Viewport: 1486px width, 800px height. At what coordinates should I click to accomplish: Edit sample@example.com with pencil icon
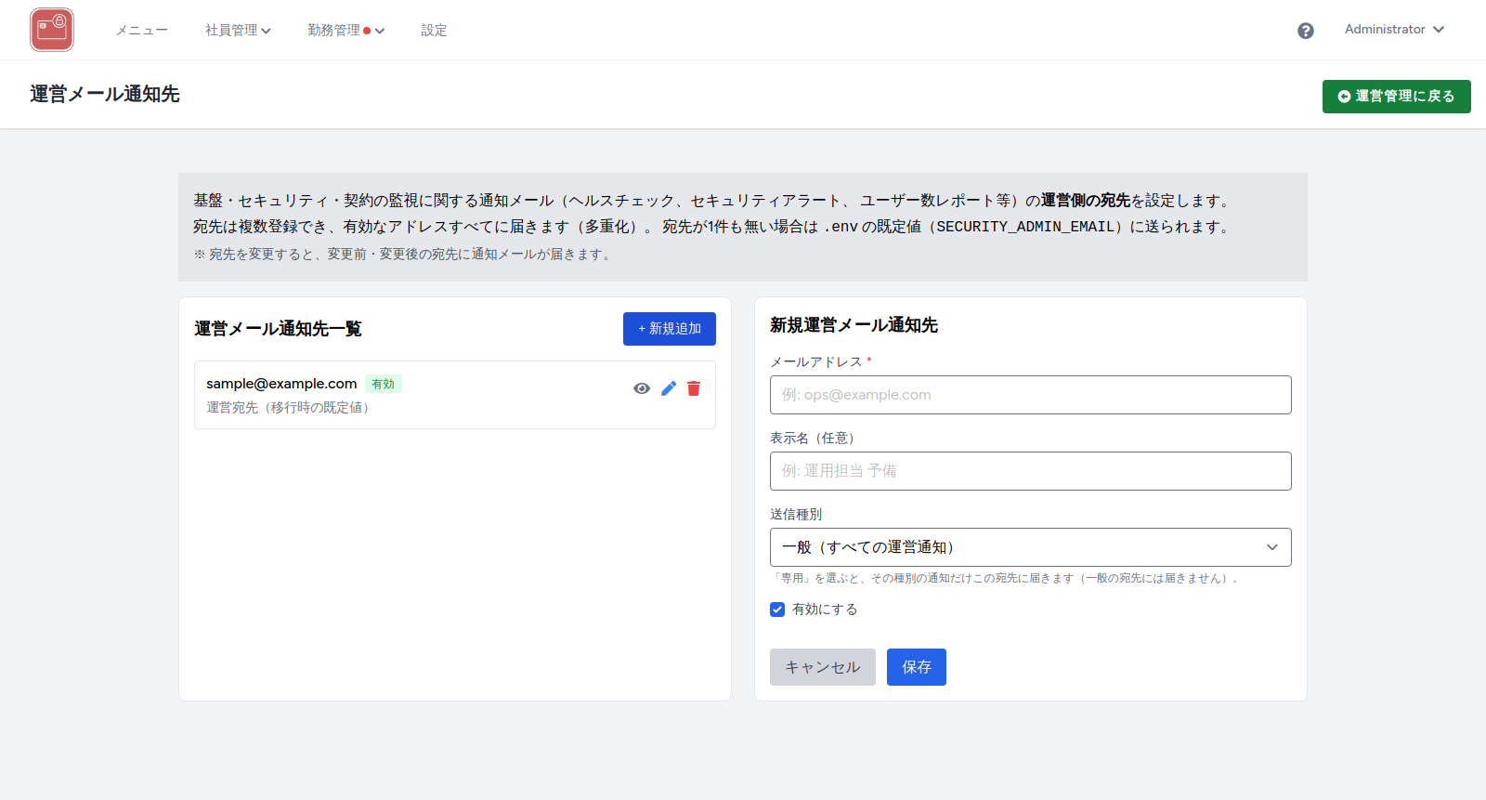tap(669, 388)
